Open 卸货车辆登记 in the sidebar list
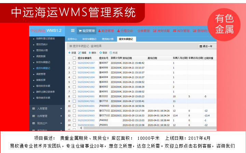 (43, 62)
